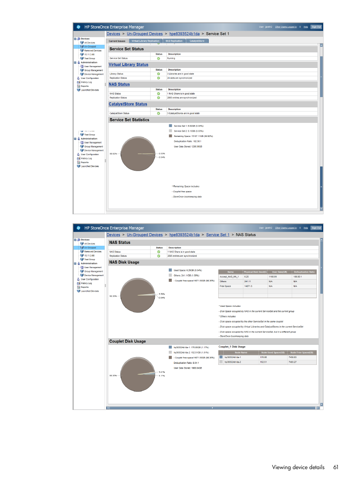Click Other Users Logged in on the Service Set 1 page

286,27
